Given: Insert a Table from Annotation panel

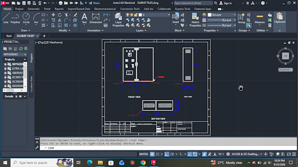Looking at the screenshot, I should coord(106,25).
